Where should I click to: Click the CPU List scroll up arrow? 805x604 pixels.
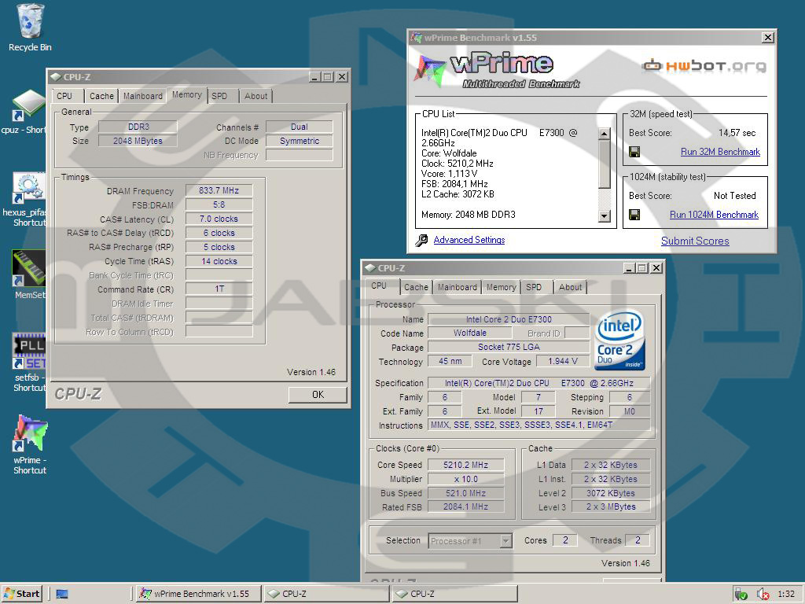605,134
